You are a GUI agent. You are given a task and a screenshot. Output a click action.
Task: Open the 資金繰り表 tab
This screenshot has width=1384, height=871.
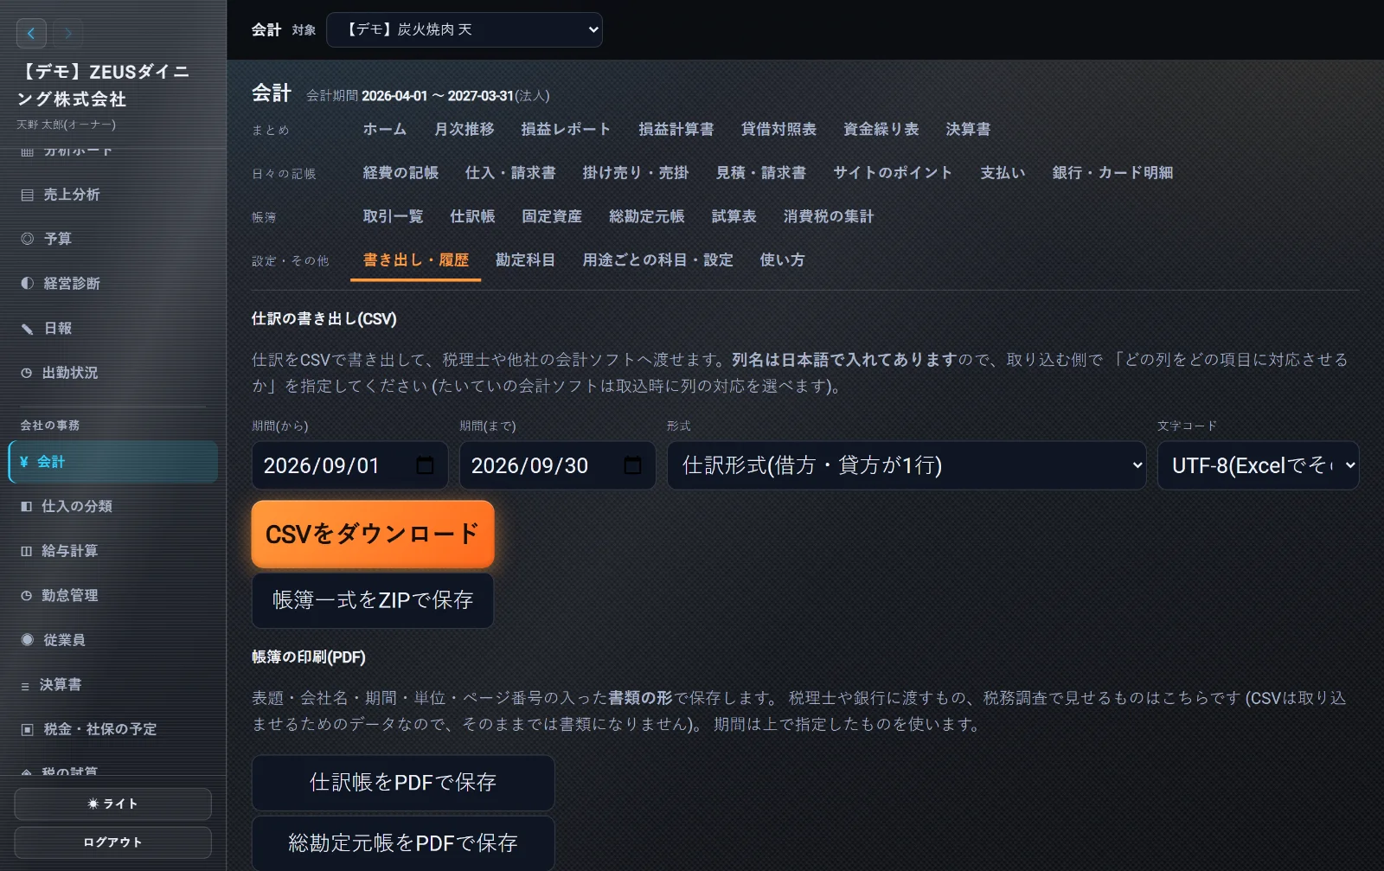point(881,129)
